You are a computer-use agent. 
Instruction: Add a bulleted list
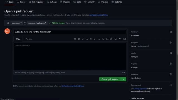click(x=99, y=39)
